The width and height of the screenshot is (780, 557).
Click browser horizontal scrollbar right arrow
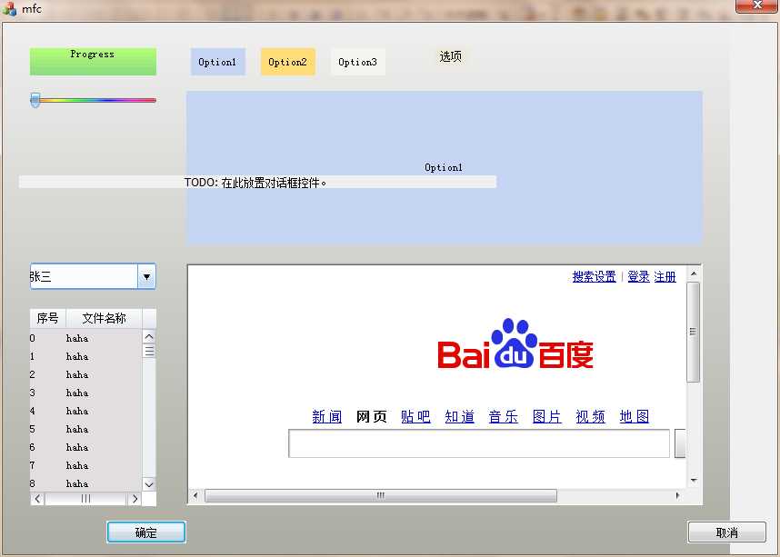677,495
